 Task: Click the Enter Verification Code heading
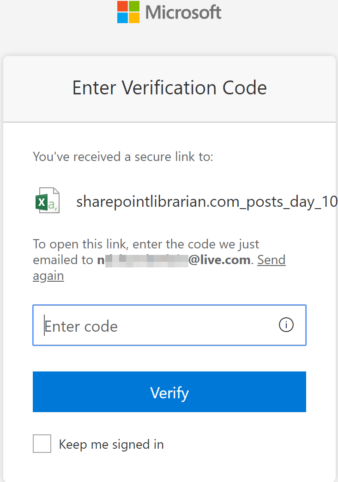click(x=169, y=87)
